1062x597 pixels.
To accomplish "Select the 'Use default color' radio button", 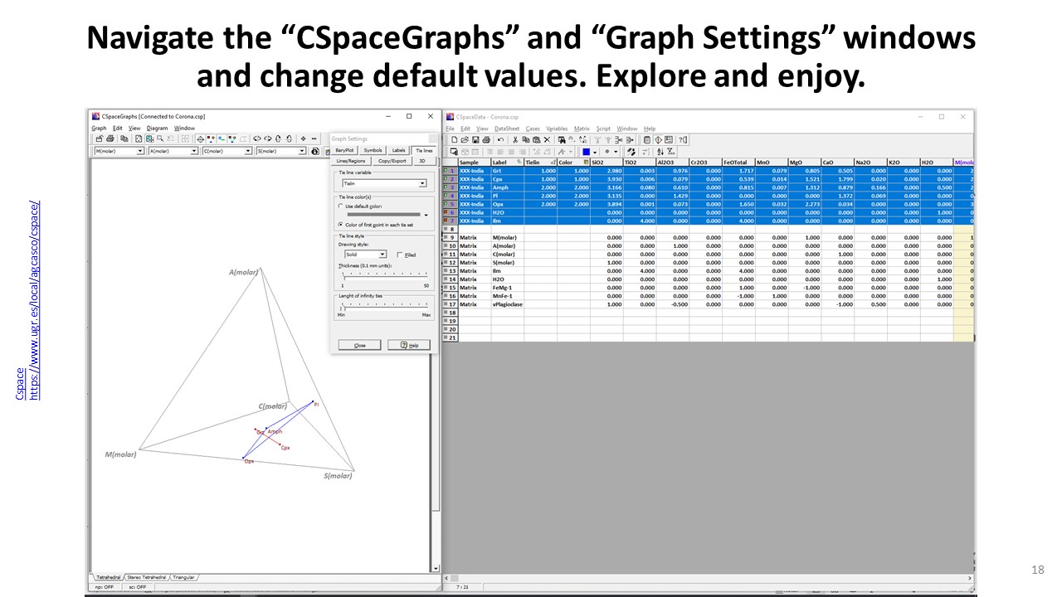I will coord(341,206).
